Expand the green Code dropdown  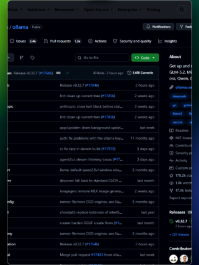[x=145, y=58]
